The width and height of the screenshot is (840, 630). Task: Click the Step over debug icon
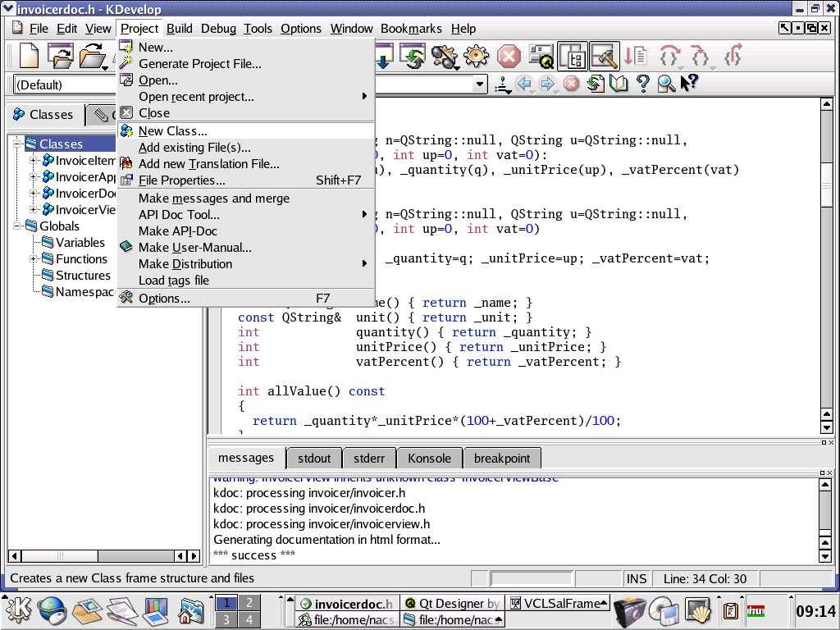coord(669,57)
